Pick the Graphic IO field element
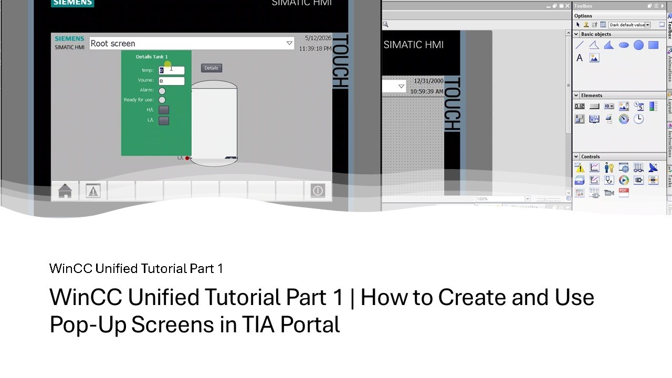672x378 pixels. [624, 106]
